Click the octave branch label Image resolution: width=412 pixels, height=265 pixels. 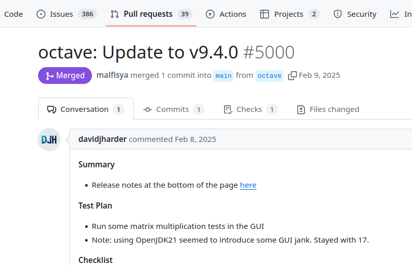coord(269,76)
